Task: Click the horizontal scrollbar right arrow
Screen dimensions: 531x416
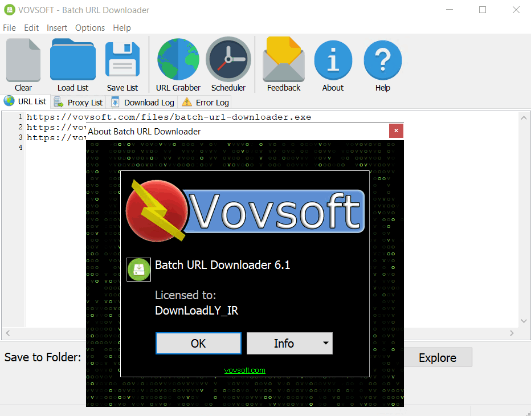Action: [512, 333]
